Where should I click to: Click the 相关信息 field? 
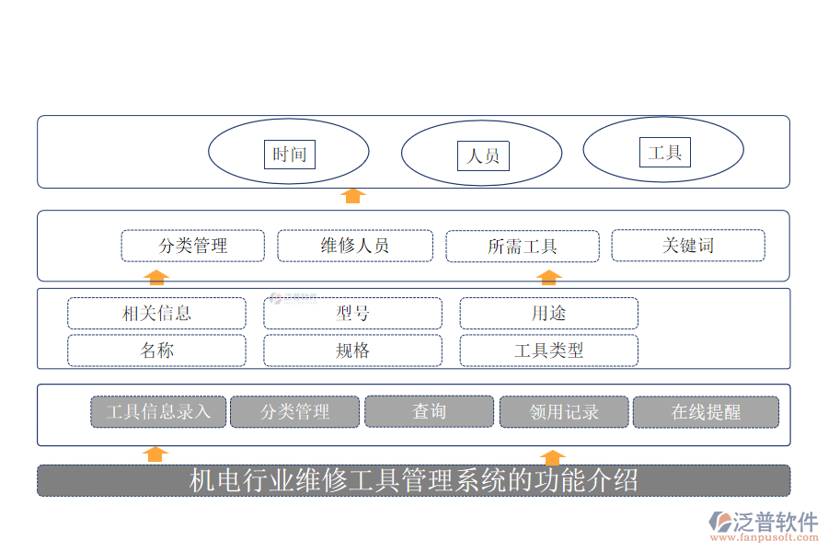coord(156,313)
